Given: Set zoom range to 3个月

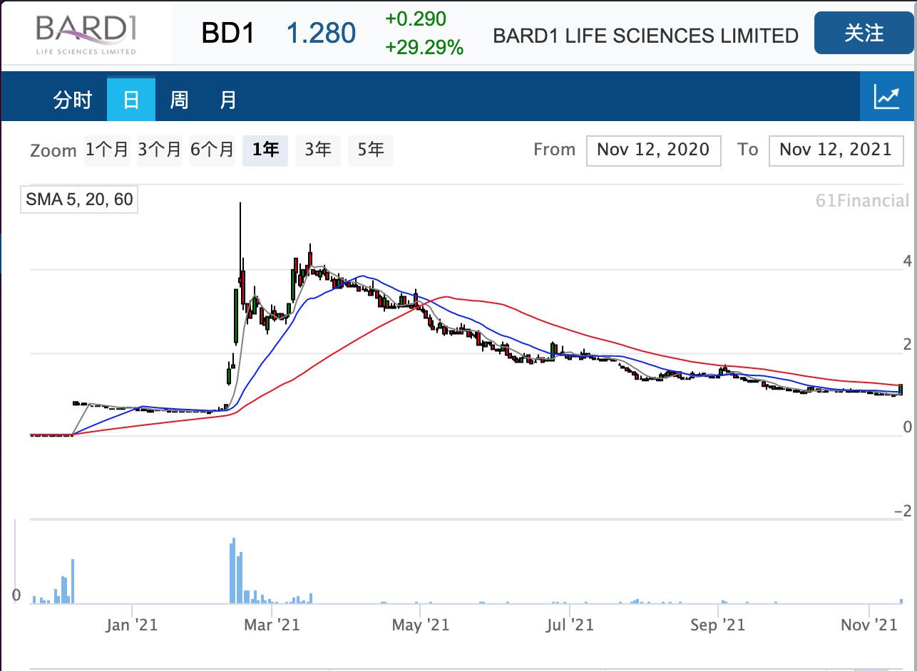Looking at the screenshot, I should [x=160, y=150].
